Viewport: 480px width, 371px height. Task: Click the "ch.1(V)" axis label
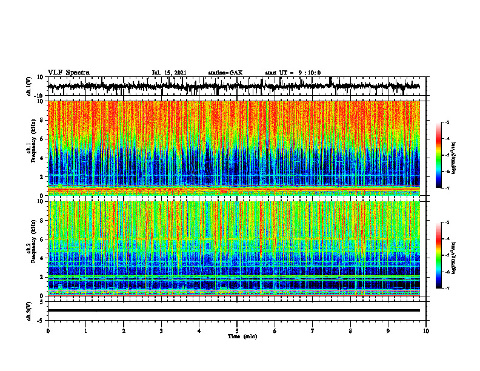29,86
